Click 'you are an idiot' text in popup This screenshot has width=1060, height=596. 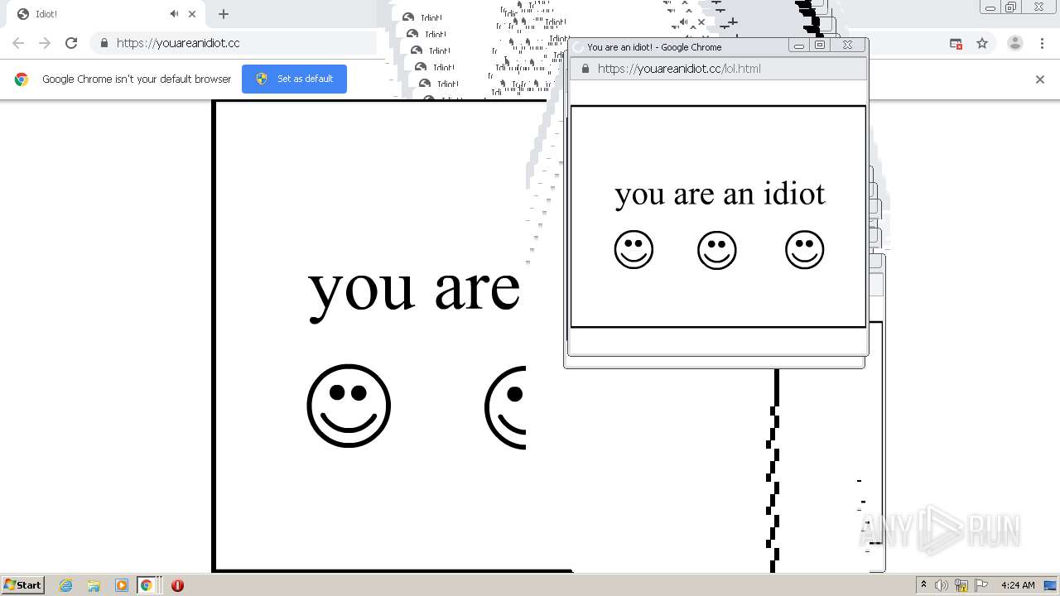[x=720, y=194]
